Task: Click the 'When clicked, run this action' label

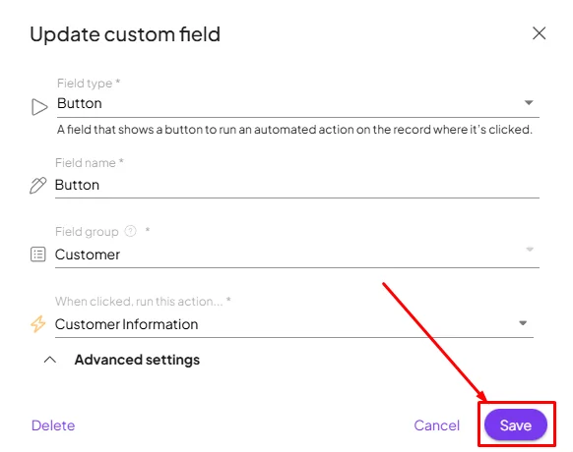Action: pos(139,302)
